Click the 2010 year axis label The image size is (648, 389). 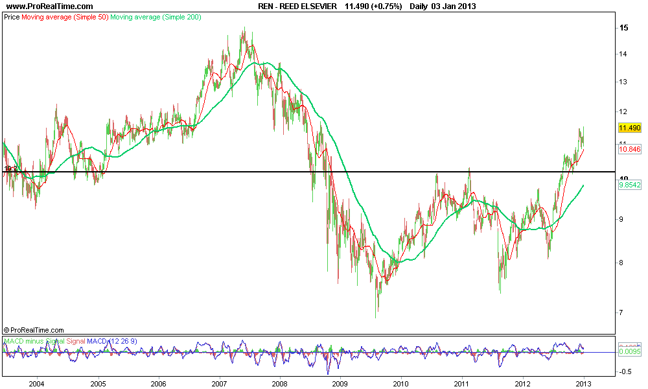pyautogui.click(x=401, y=384)
